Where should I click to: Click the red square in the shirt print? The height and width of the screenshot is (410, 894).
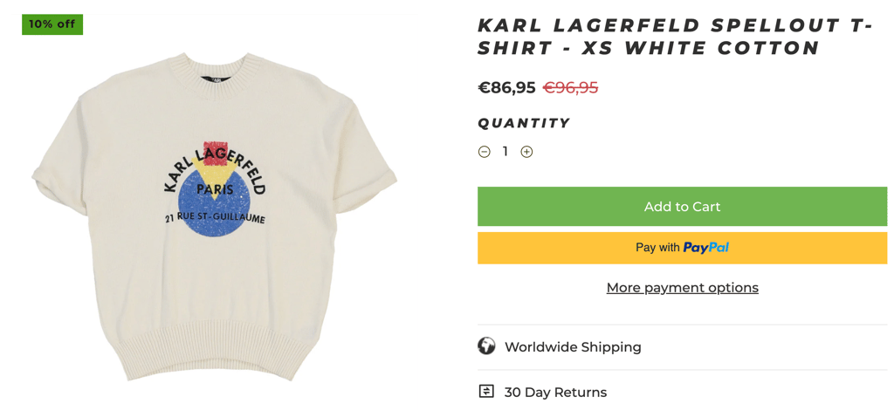(x=216, y=152)
